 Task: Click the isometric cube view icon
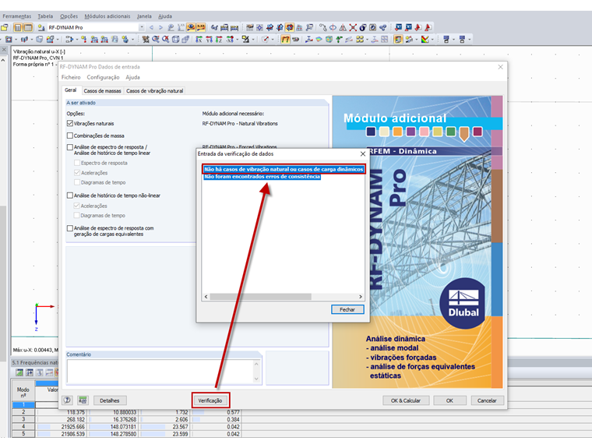(175, 39)
